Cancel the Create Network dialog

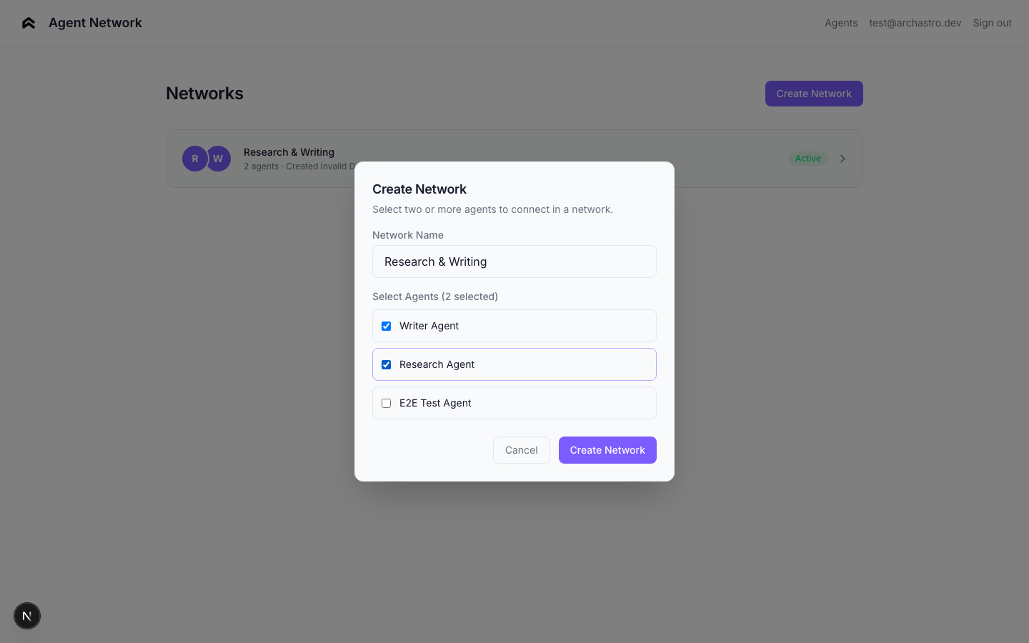pos(521,450)
